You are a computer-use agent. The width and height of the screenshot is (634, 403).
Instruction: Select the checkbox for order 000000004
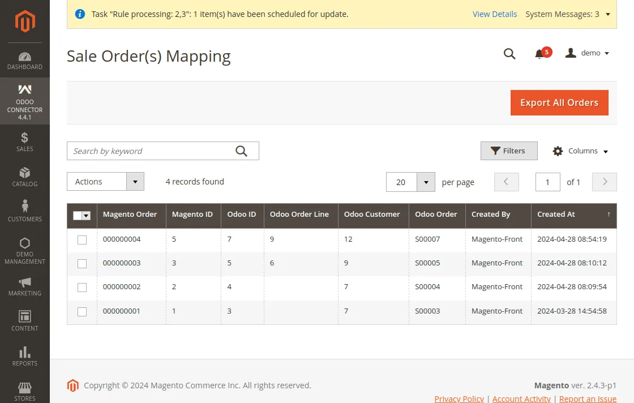[x=82, y=240]
